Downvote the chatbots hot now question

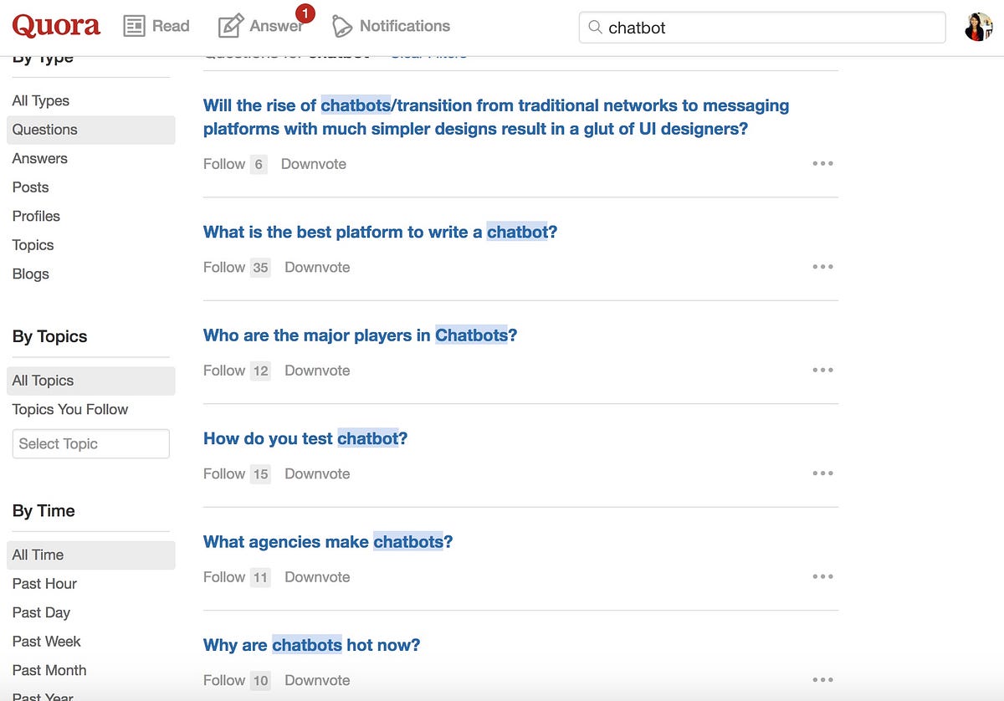coord(317,680)
